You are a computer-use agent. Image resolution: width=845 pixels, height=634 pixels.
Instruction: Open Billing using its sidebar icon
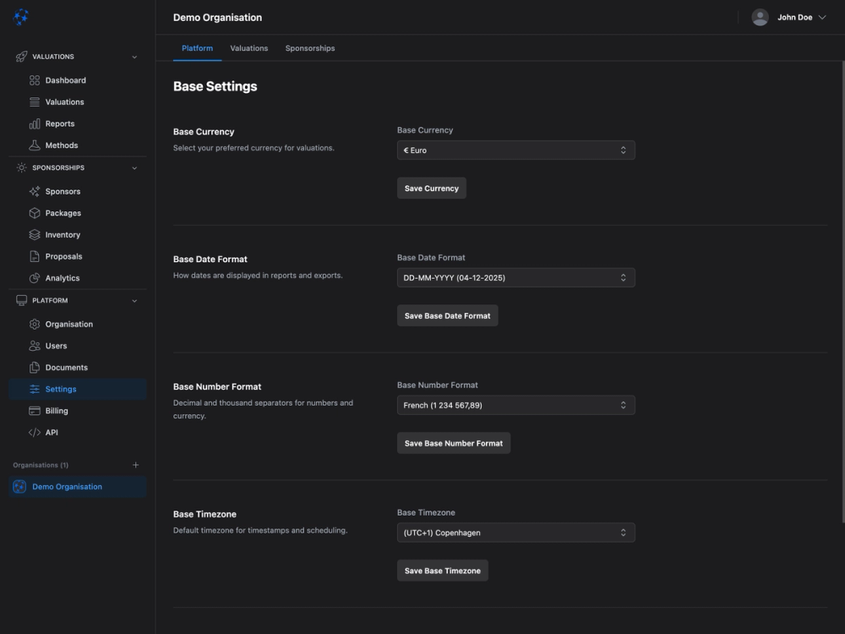point(34,410)
